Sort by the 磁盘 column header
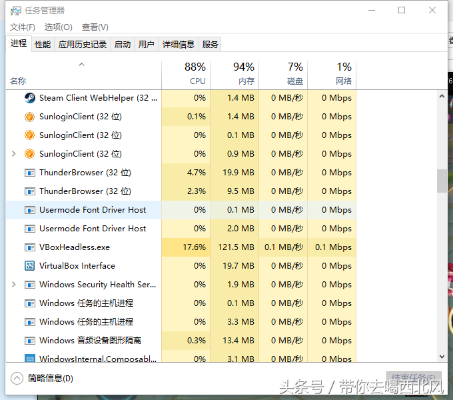Screen dimensions: 453x400 pos(283,75)
